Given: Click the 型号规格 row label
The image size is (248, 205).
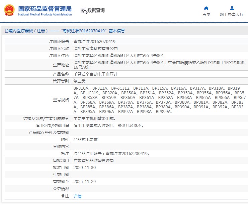Looking at the screenshot, I should 61,100.
